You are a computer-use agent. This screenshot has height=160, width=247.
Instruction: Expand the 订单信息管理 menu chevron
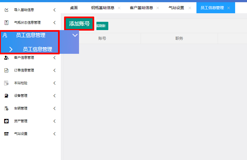pos(54,70)
